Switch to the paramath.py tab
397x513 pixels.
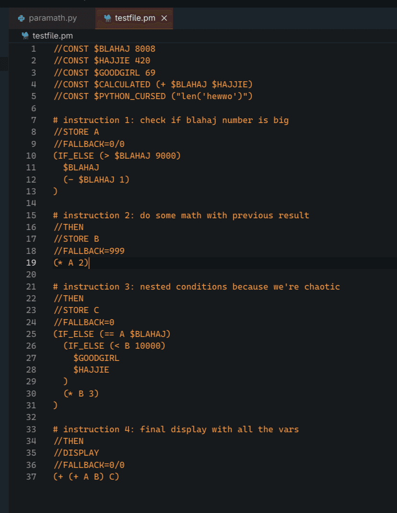click(52, 18)
